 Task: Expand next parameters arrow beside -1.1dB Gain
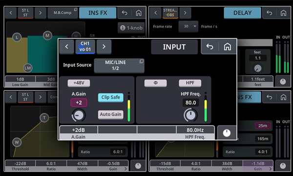pyautogui.click(x=271, y=169)
